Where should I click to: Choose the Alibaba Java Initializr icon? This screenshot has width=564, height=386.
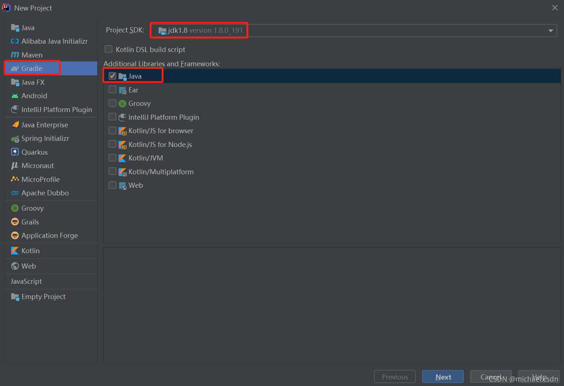[15, 41]
